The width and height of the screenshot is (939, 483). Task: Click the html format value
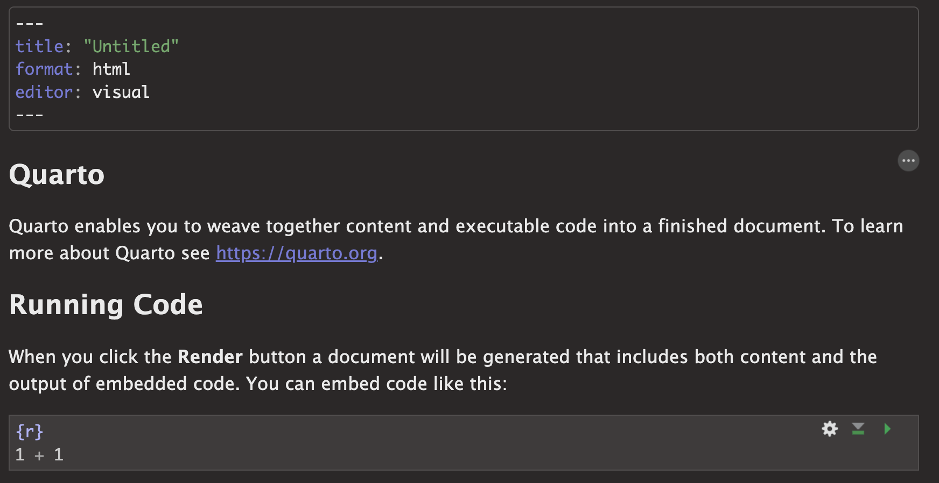(111, 69)
